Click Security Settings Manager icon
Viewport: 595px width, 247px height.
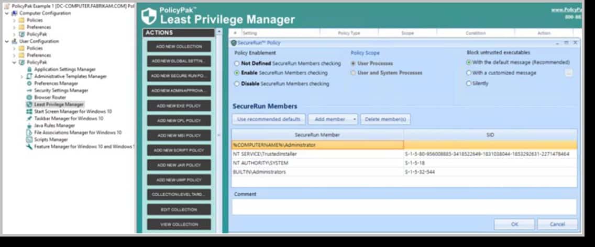(29, 90)
